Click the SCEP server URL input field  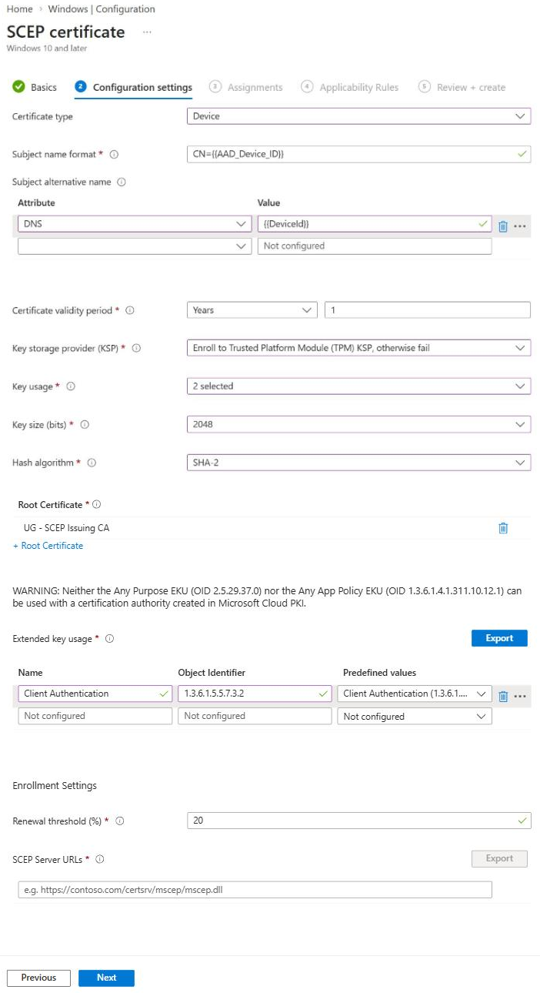(255, 890)
